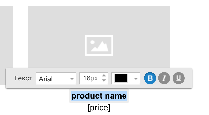This screenshot has height=115, width=209.
Task: Click empty toolbar area right of Underline
Action: click(x=188, y=78)
